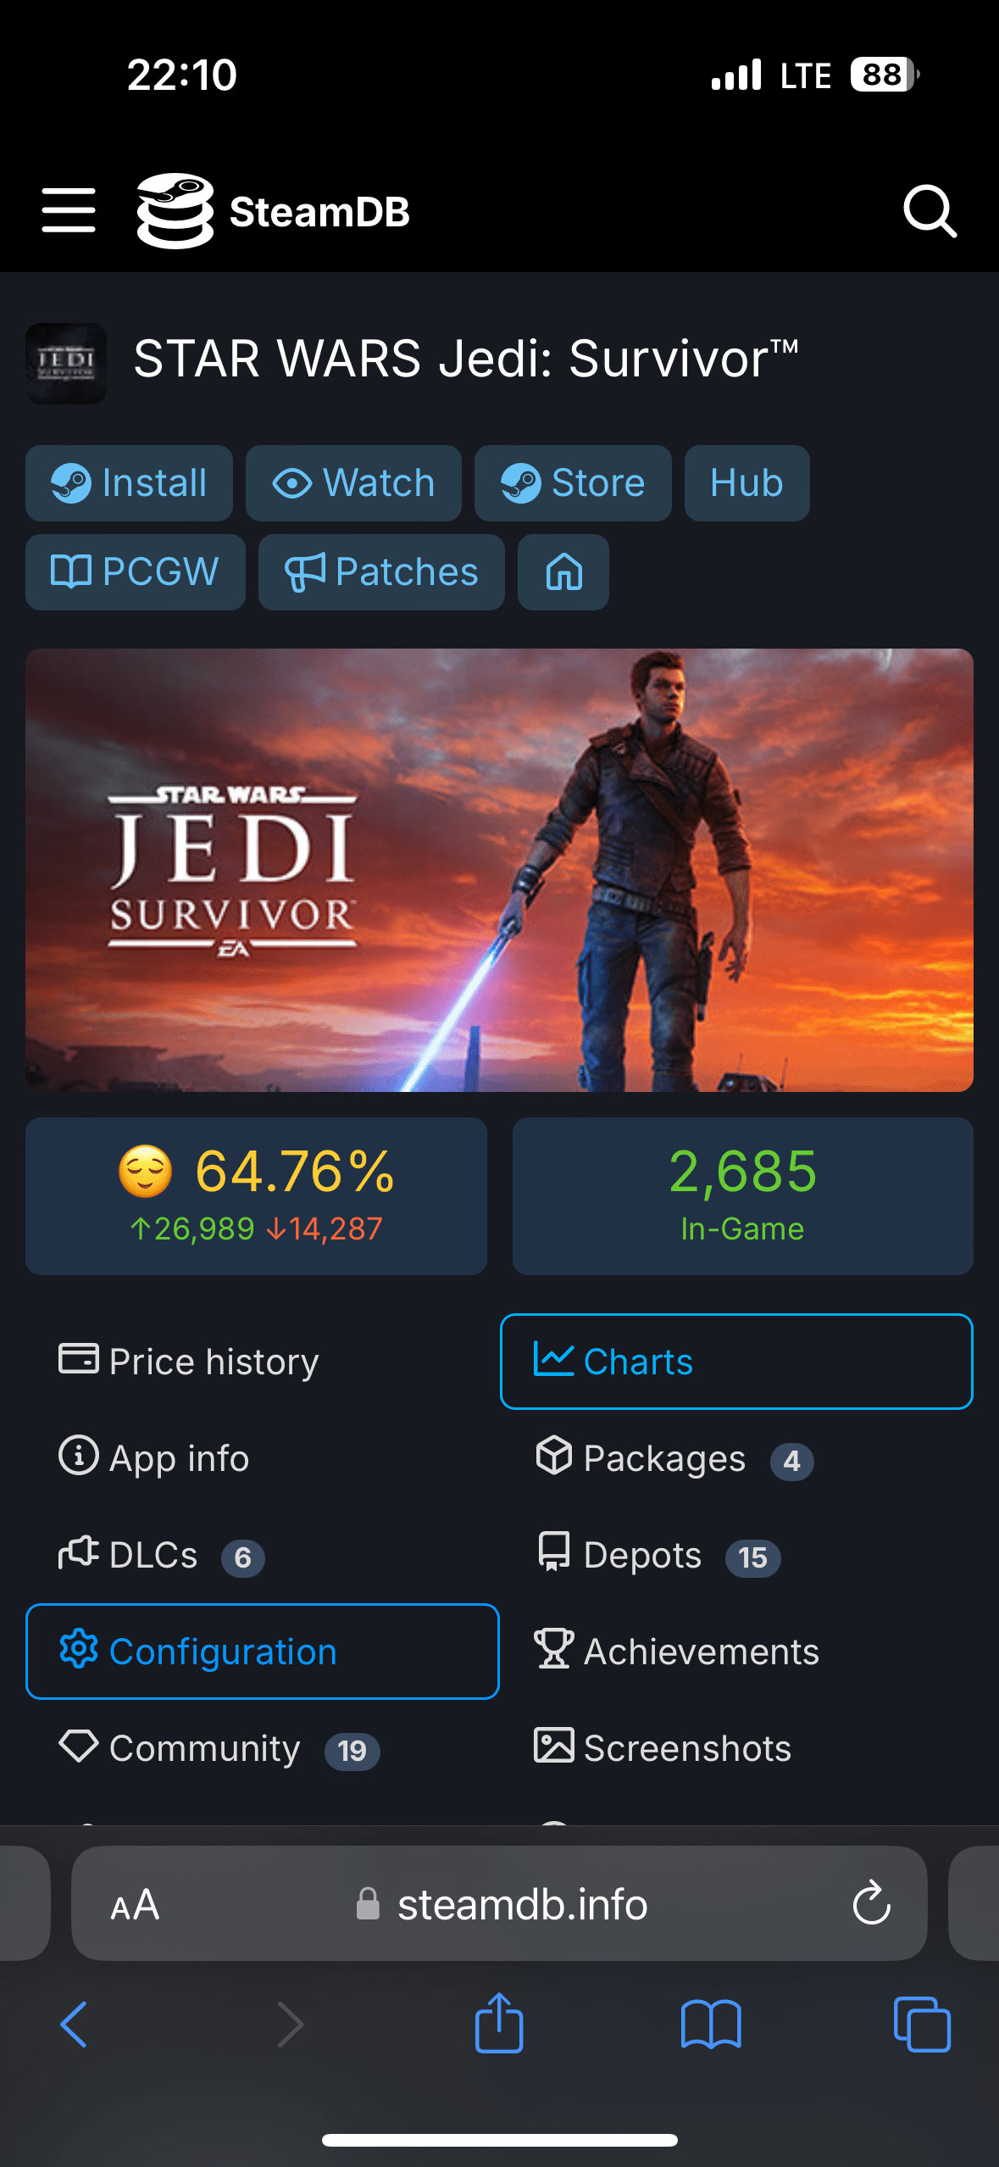Screen dimensions: 999x2167
Task: Go back with the Safari arrow
Action: [75, 2024]
